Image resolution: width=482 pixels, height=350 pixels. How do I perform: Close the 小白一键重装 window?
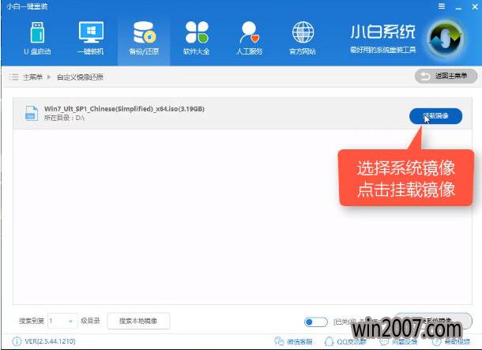click(475, 6)
